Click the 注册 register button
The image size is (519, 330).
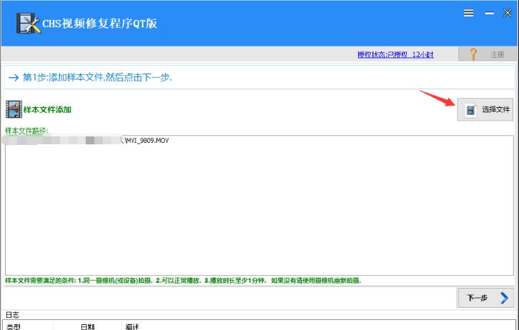[488, 54]
